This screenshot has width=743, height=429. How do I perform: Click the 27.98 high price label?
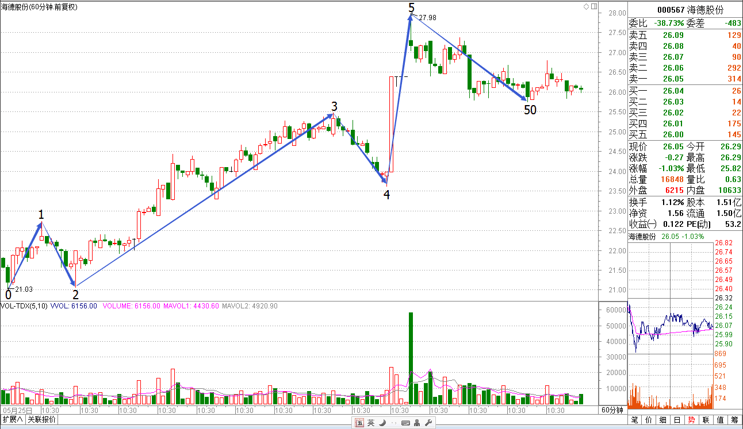pyautogui.click(x=428, y=18)
